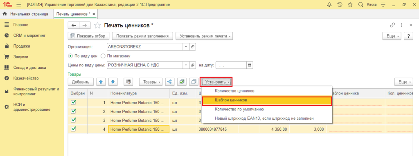The height and width of the screenshot is (156, 419).
Task: Switch to the "Начальная страница" tab
Action: tap(27, 14)
